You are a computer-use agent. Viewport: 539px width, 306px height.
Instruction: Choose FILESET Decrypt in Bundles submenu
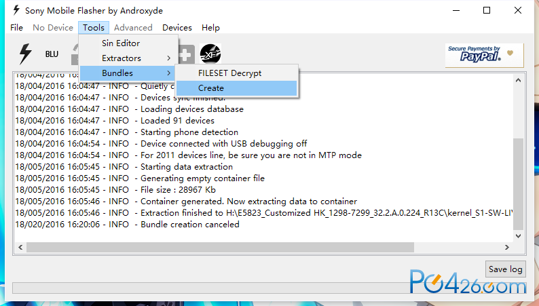point(236,73)
